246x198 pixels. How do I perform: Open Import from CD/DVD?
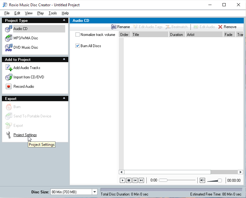(25, 77)
